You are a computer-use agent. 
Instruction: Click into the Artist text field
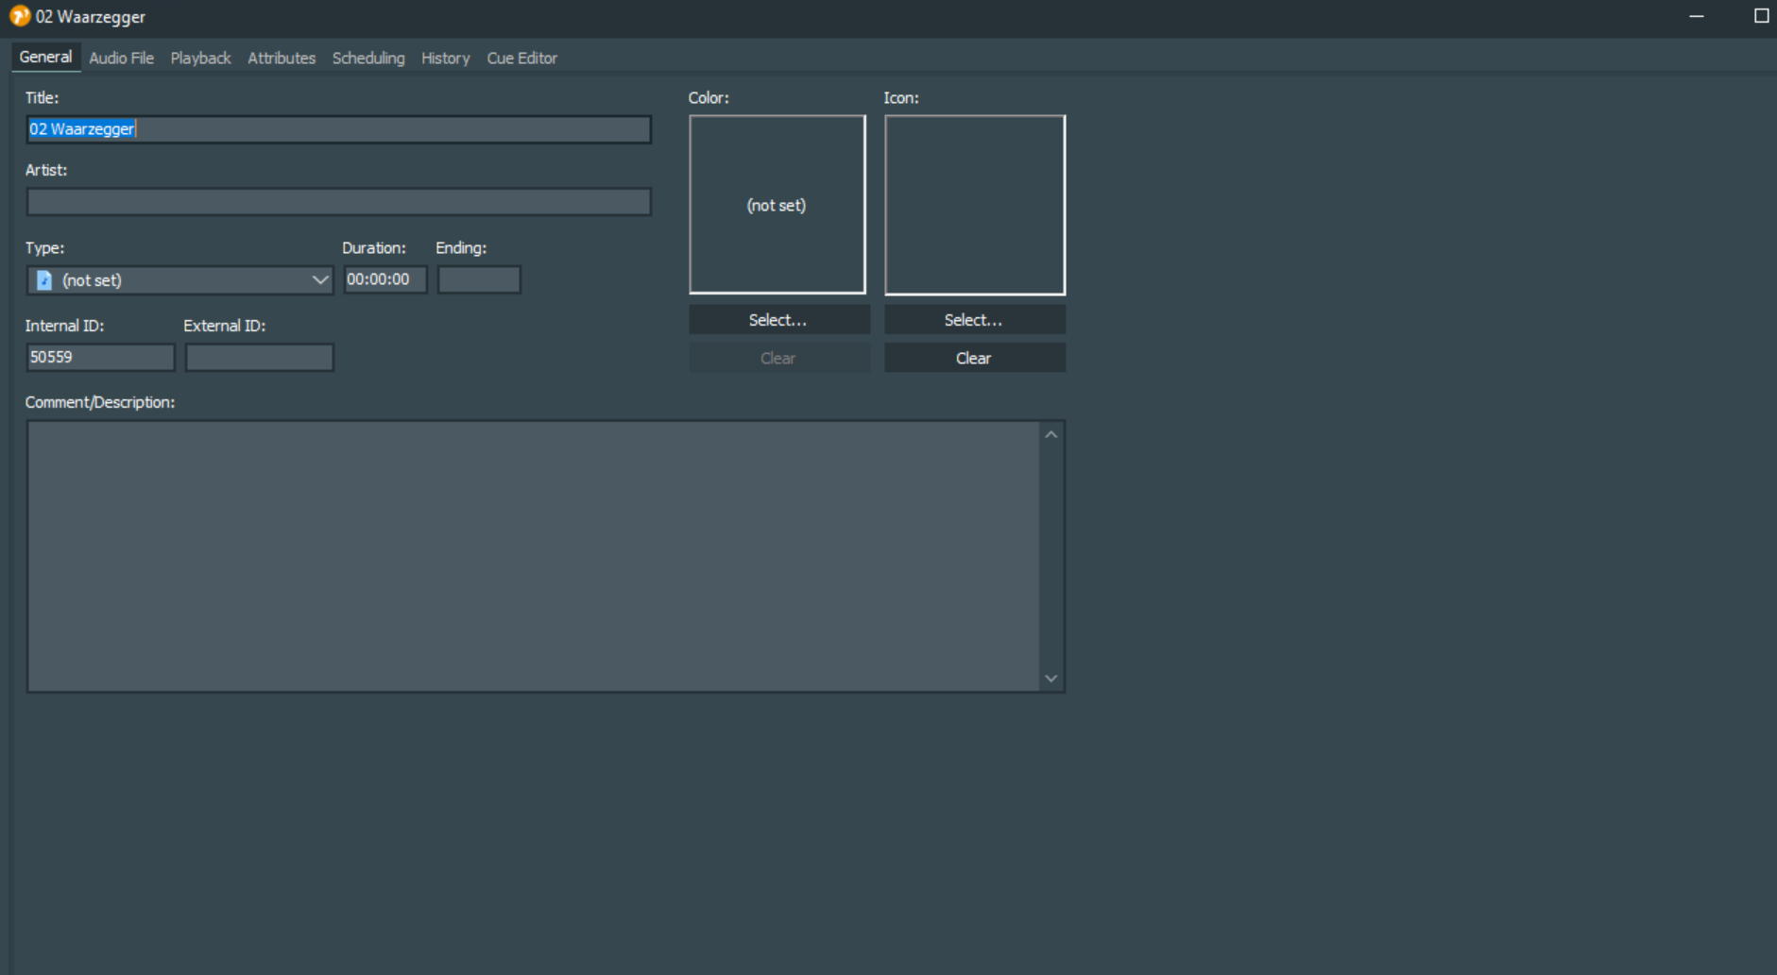point(338,202)
